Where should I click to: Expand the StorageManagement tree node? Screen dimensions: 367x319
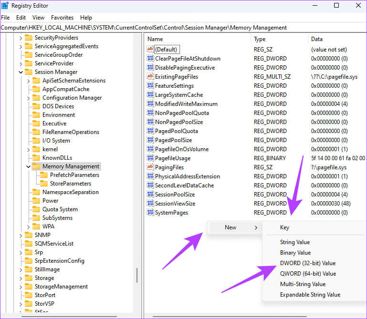tap(21, 287)
